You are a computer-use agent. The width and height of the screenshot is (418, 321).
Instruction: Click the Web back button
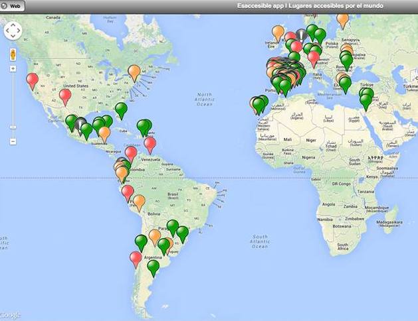coord(12,6)
